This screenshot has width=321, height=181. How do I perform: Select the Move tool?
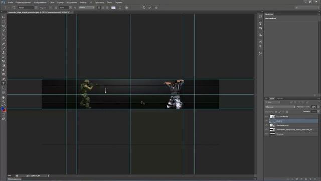tap(3, 17)
